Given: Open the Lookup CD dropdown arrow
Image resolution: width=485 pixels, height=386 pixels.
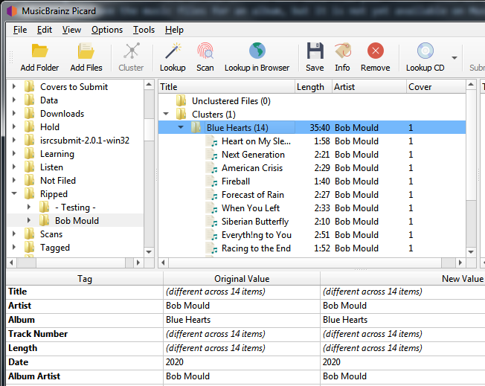Looking at the screenshot, I should pyautogui.click(x=454, y=58).
